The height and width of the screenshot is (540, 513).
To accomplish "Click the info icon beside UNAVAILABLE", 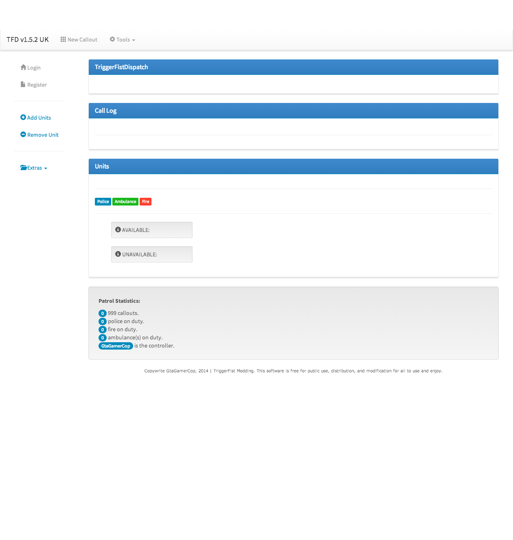I will tap(118, 254).
